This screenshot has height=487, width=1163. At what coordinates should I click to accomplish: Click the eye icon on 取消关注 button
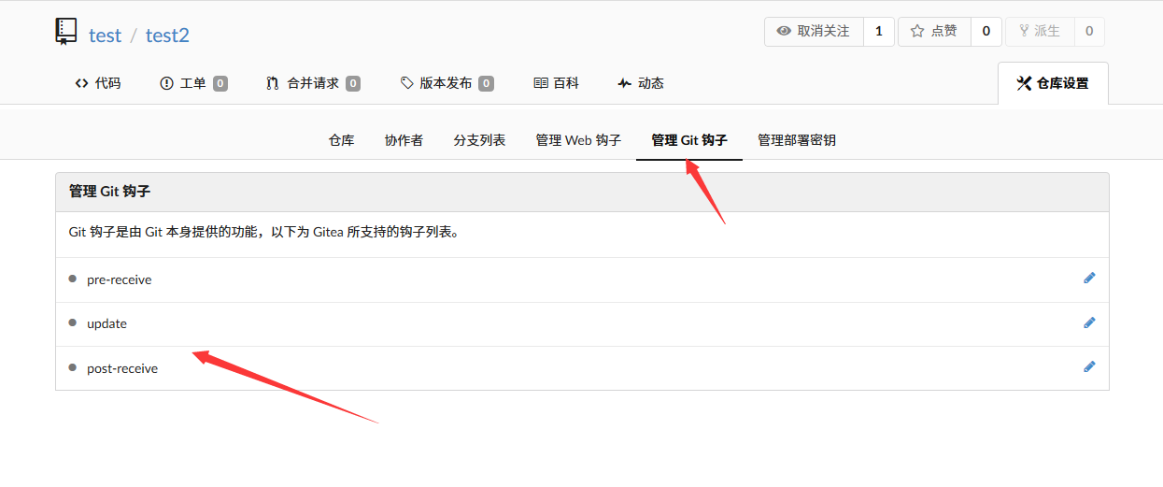[784, 32]
